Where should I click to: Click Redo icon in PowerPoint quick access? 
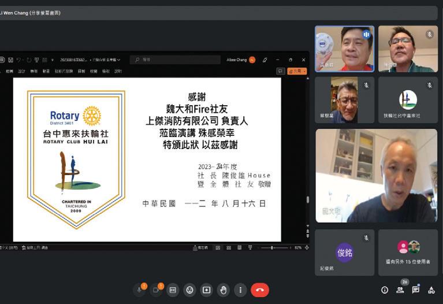pos(29,60)
